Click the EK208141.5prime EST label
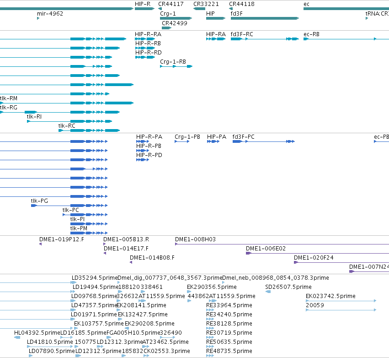The image size is (389, 358). tap(141, 305)
